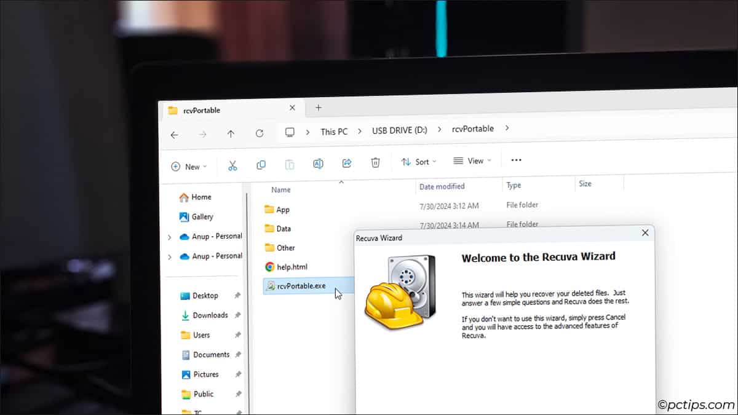Open the New dropdown menu
The width and height of the screenshot is (738, 415).
[189, 167]
